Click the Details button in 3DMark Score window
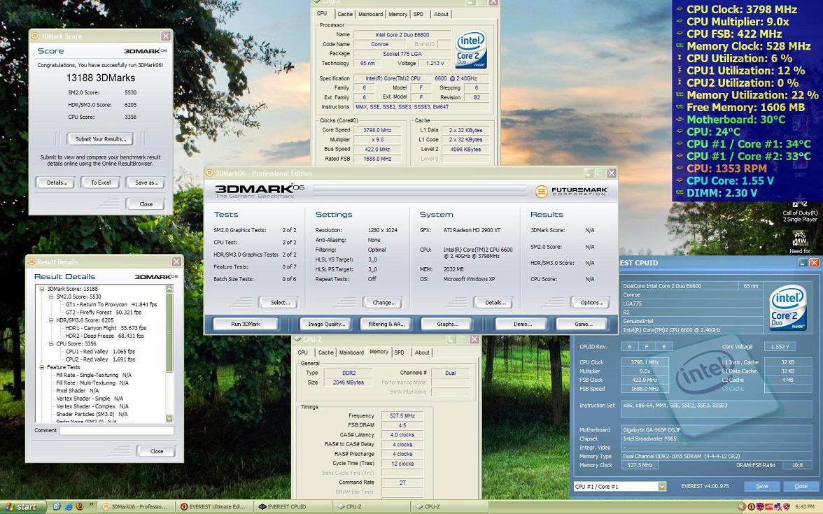 click(x=57, y=183)
